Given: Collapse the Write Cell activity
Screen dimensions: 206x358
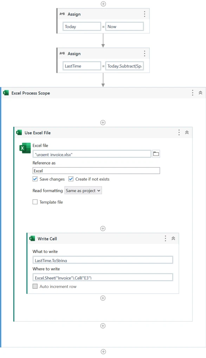Looking at the screenshot, I should pyautogui.click(x=173, y=238).
